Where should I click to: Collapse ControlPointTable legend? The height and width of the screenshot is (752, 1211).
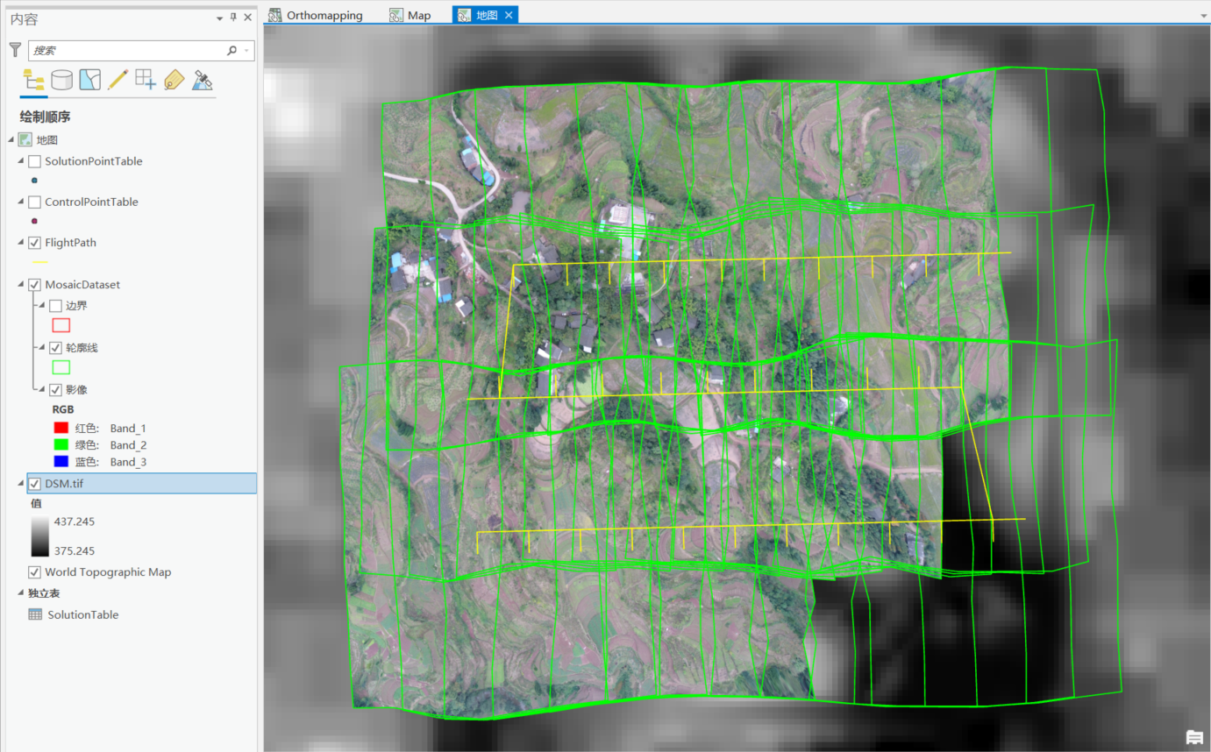[x=21, y=202]
